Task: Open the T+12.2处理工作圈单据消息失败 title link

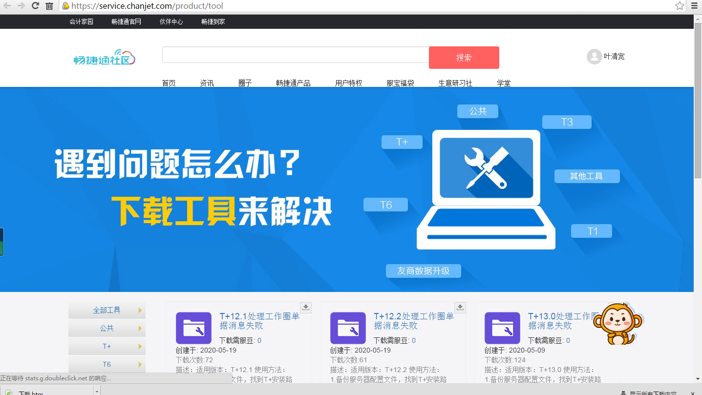Action: (414, 321)
